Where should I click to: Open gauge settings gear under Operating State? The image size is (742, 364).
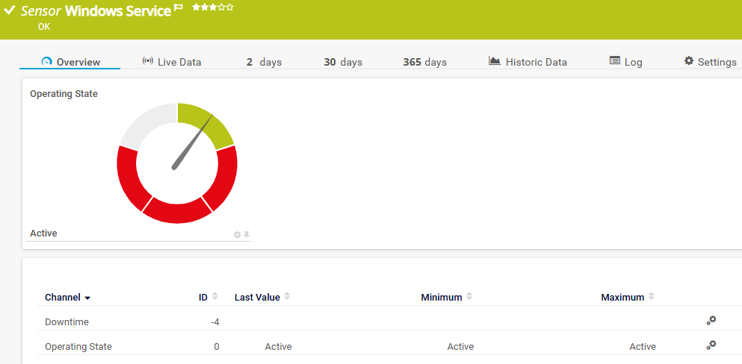point(237,235)
